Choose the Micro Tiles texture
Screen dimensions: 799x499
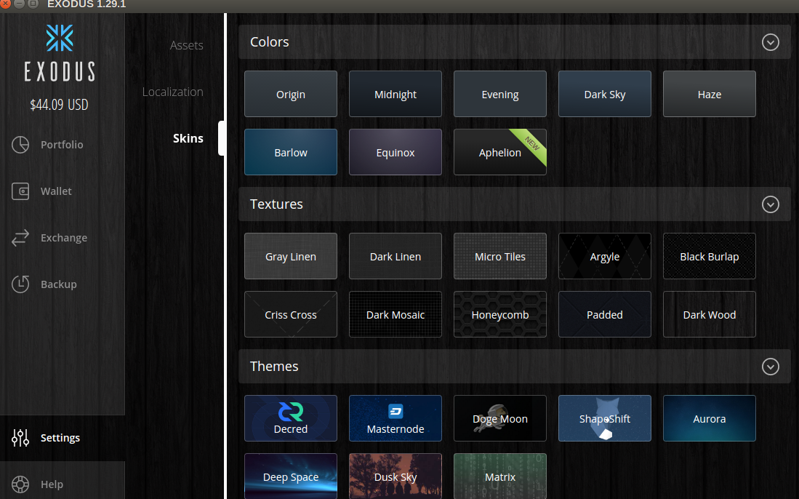[x=500, y=256]
